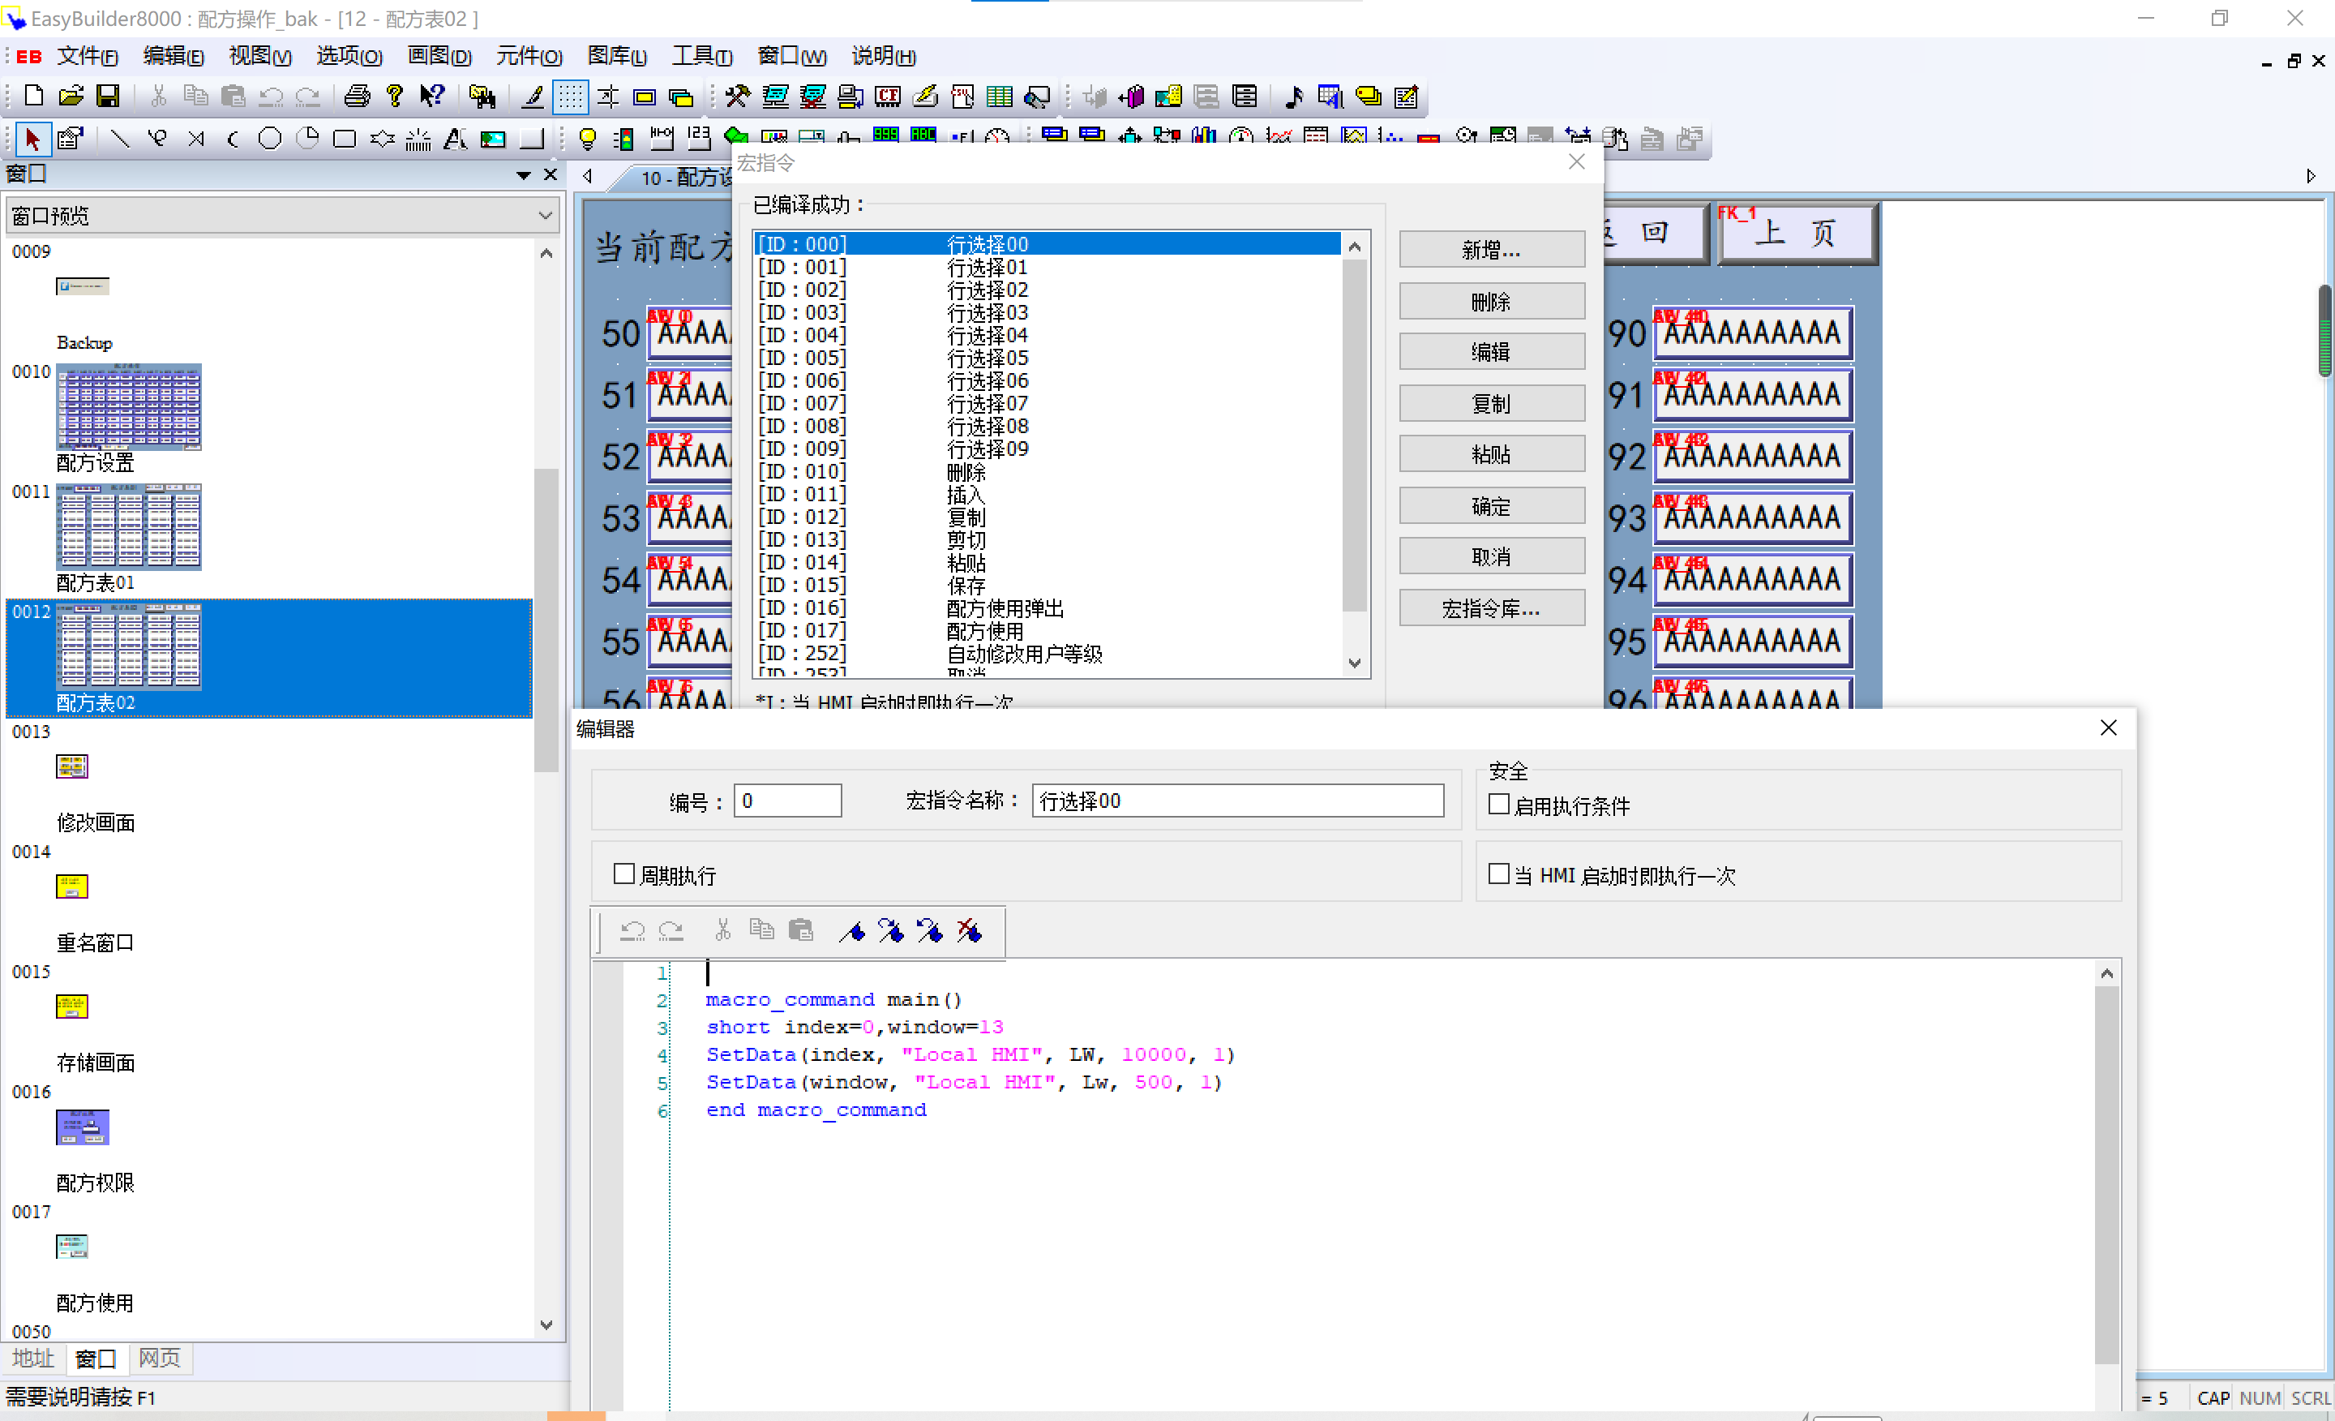The width and height of the screenshot is (2335, 1421).
Task: Click into the 编号 number field
Action: 787,800
